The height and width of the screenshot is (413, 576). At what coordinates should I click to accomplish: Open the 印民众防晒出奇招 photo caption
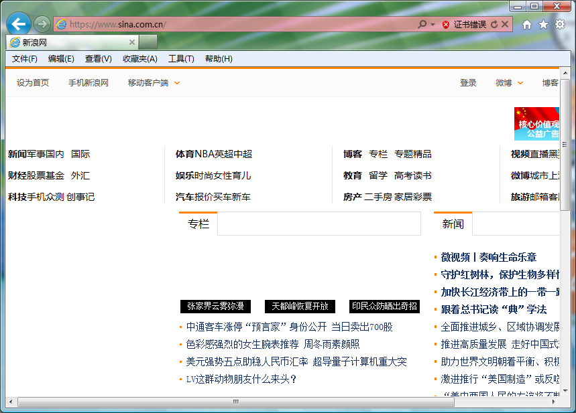[384, 307]
